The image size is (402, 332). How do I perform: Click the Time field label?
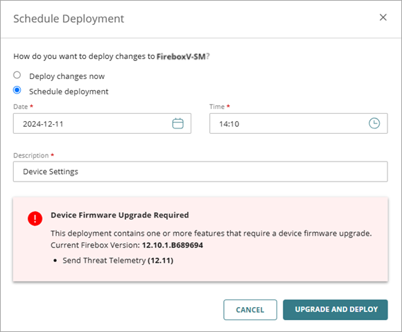pos(217,107)
